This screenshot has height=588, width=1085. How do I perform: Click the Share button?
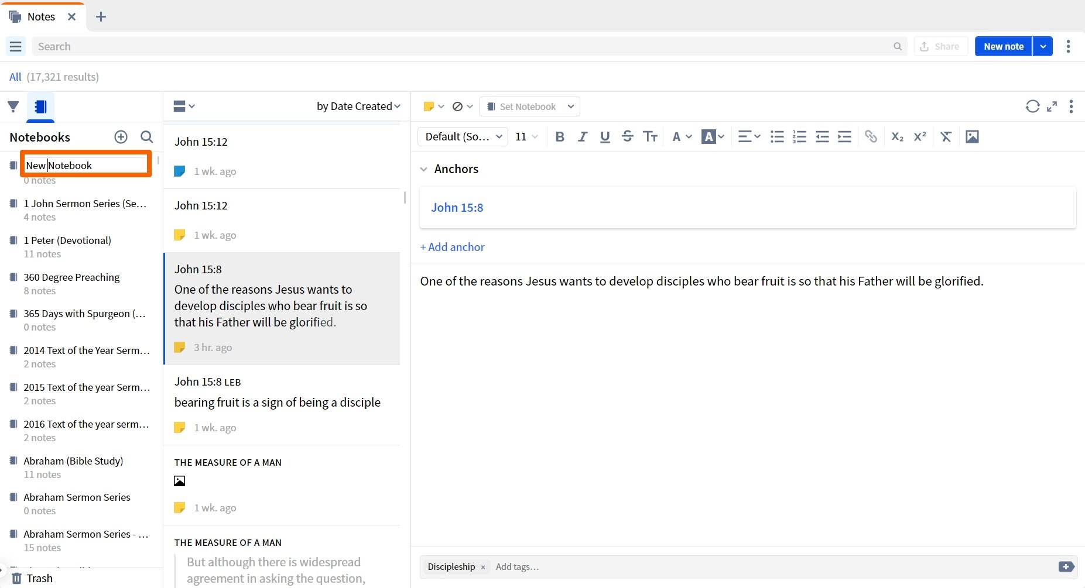click(940, 46)
